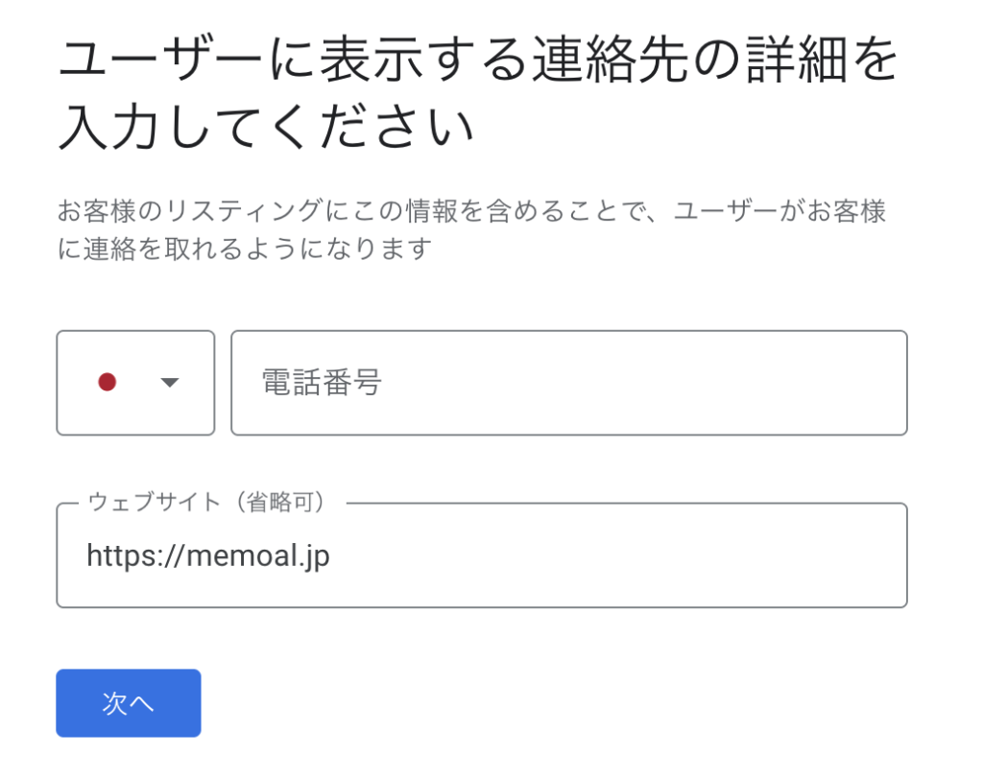Click the ウェブサイト（省略可）field label

coord(207,502)
